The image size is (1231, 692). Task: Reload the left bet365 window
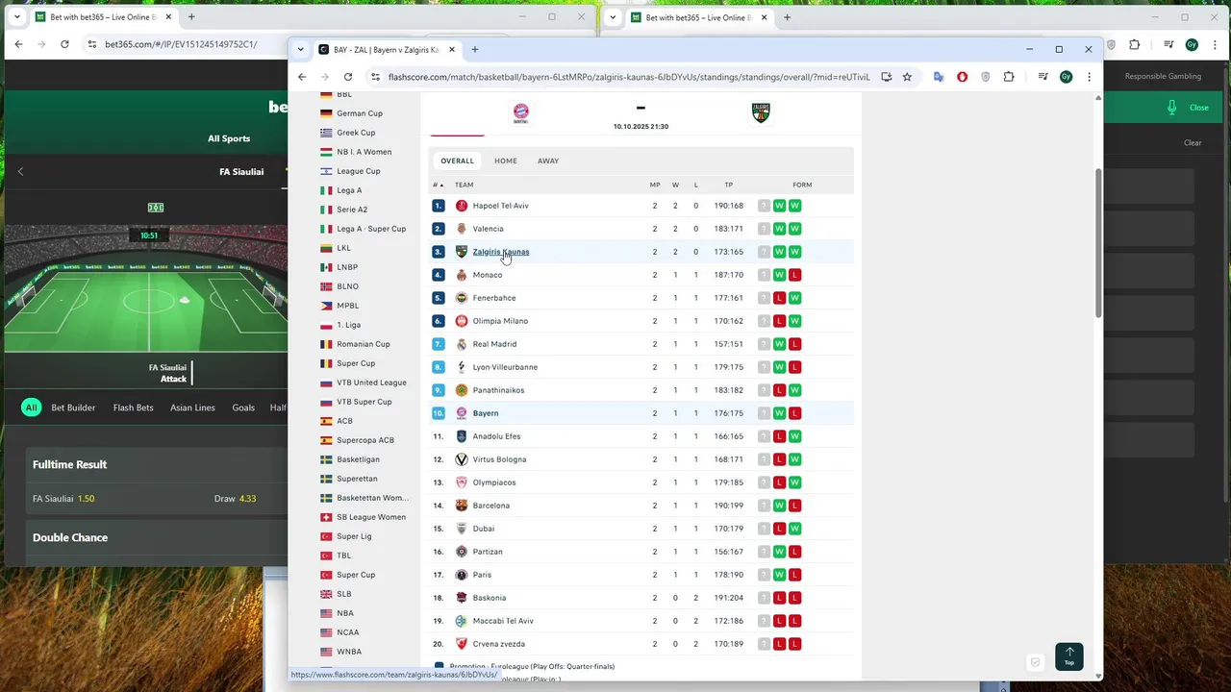coord(64,44)
